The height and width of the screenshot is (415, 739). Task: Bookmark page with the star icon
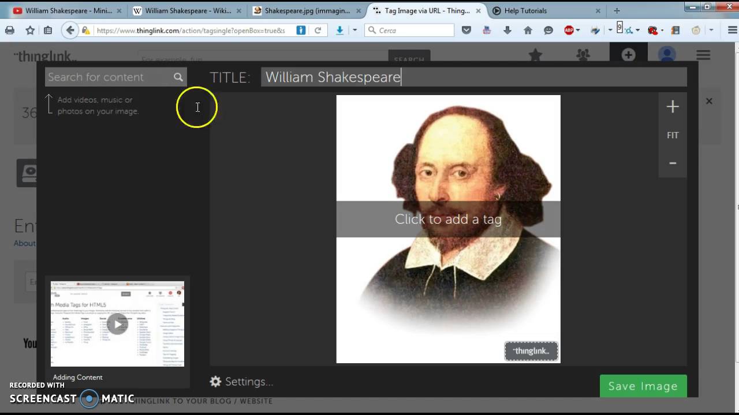coord(30,31)
